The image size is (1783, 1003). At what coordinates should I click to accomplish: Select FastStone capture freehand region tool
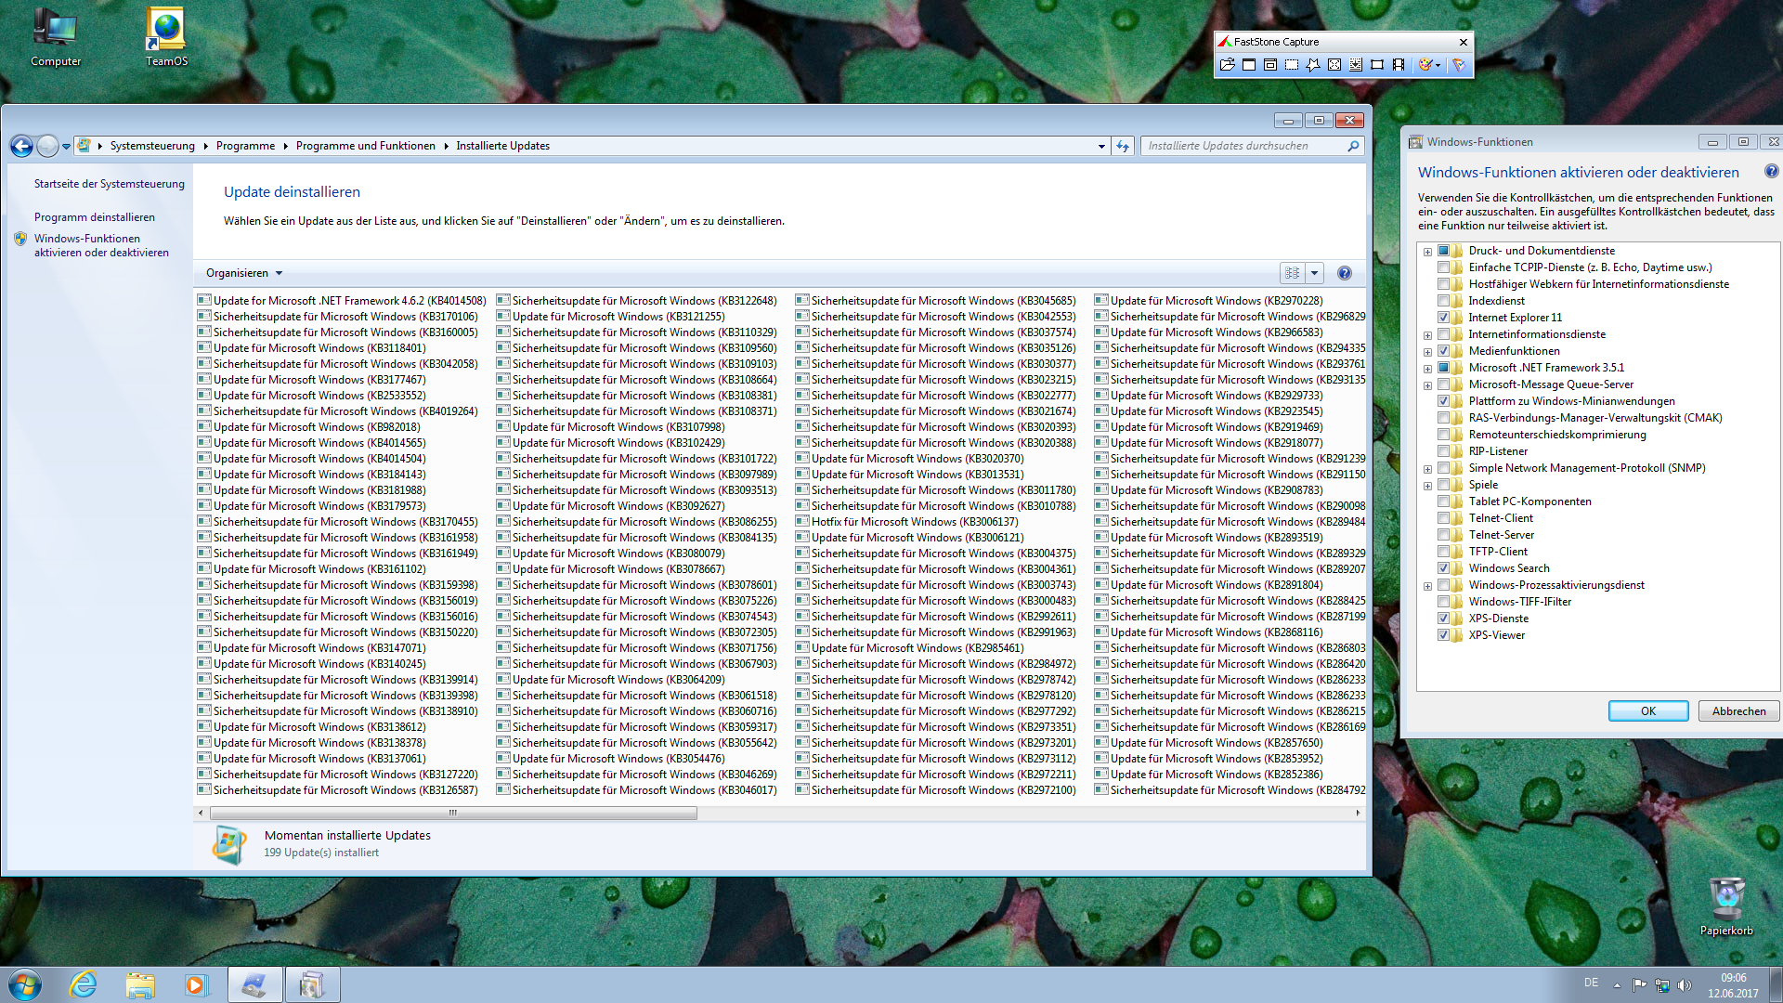[1313, 65]
